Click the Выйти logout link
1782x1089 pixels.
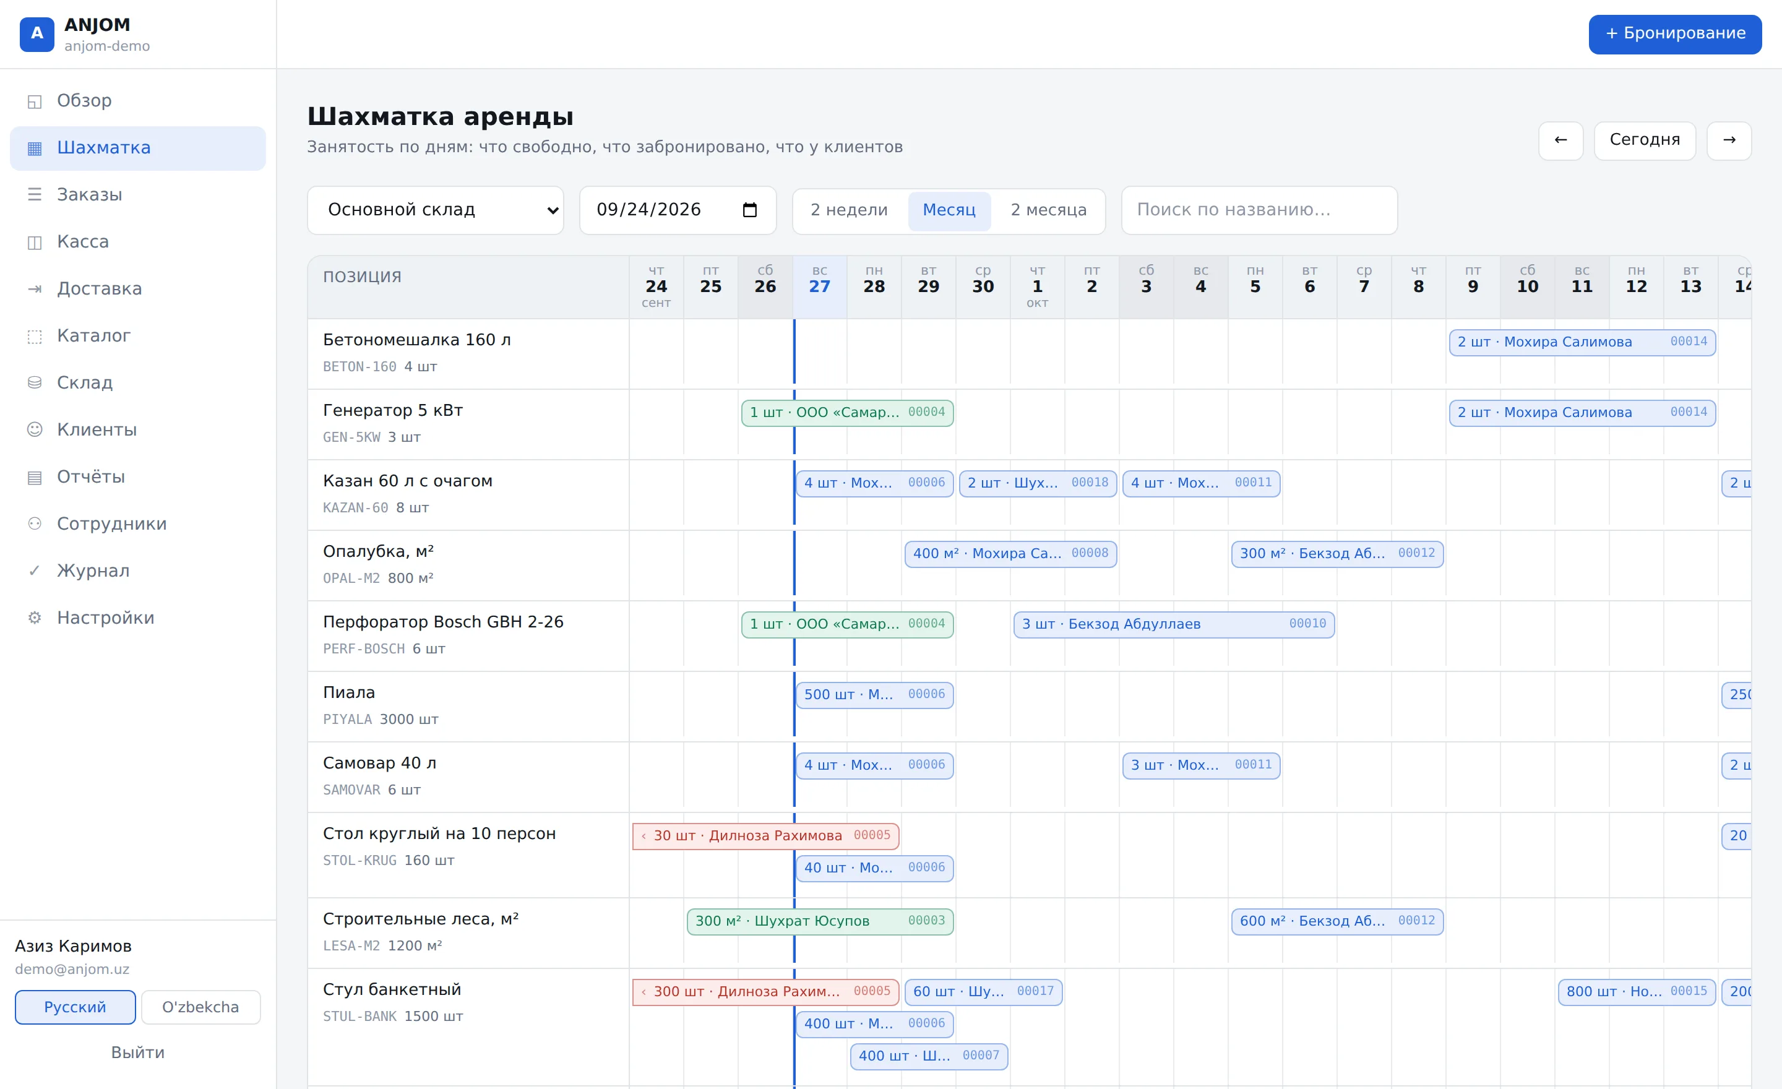click(137, 1053)
